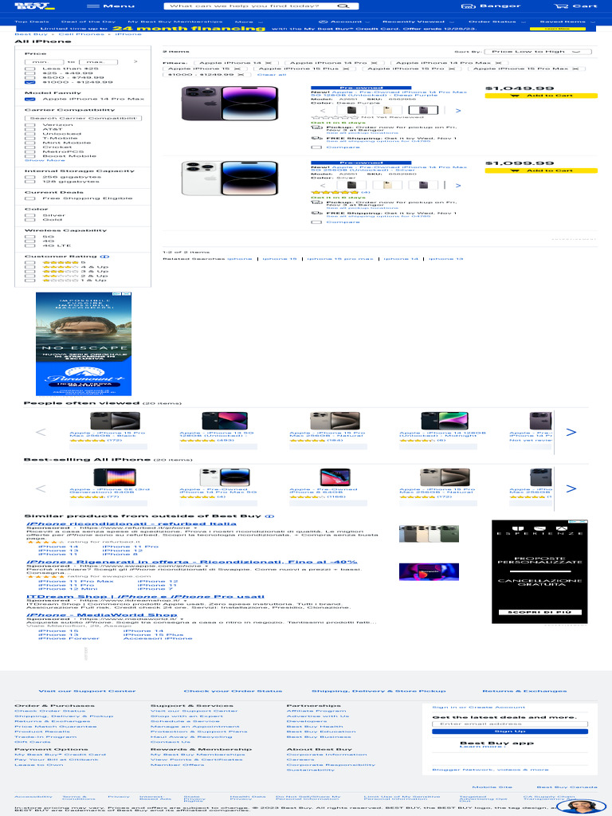Image resolution: width=612 pixels, height=816 pixels.
Task: Open Sort By Price Low to High dropdown
Action: 538,52
